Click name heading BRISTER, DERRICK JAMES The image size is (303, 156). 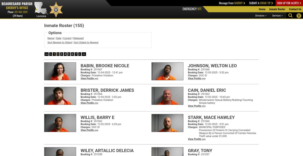click(x=107, y=90)
